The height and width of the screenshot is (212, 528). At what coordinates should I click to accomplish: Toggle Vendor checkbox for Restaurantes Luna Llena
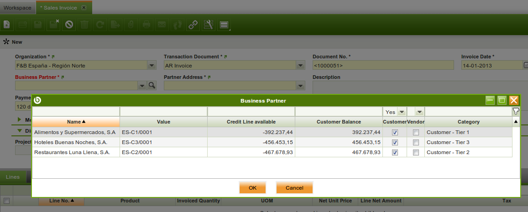pos(416,152)
